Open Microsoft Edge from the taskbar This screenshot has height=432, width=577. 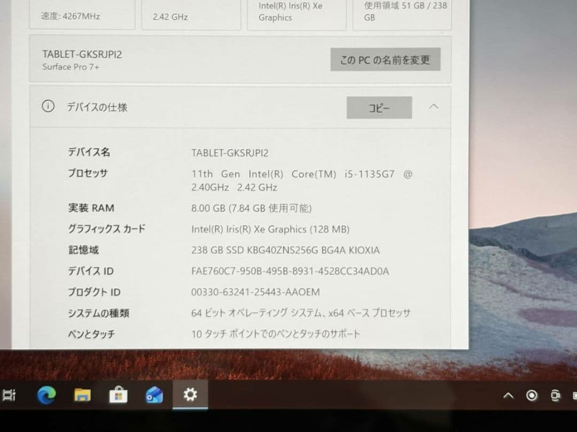tap(46, 395)
